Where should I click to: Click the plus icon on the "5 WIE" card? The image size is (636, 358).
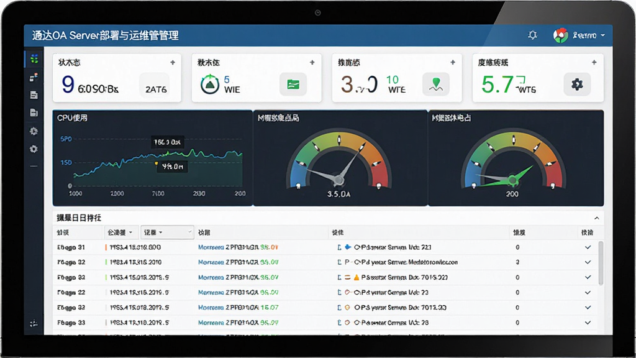[312, 63]
